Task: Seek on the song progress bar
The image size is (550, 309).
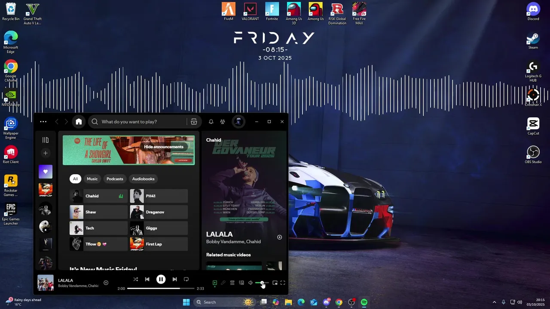Action: 161,288
